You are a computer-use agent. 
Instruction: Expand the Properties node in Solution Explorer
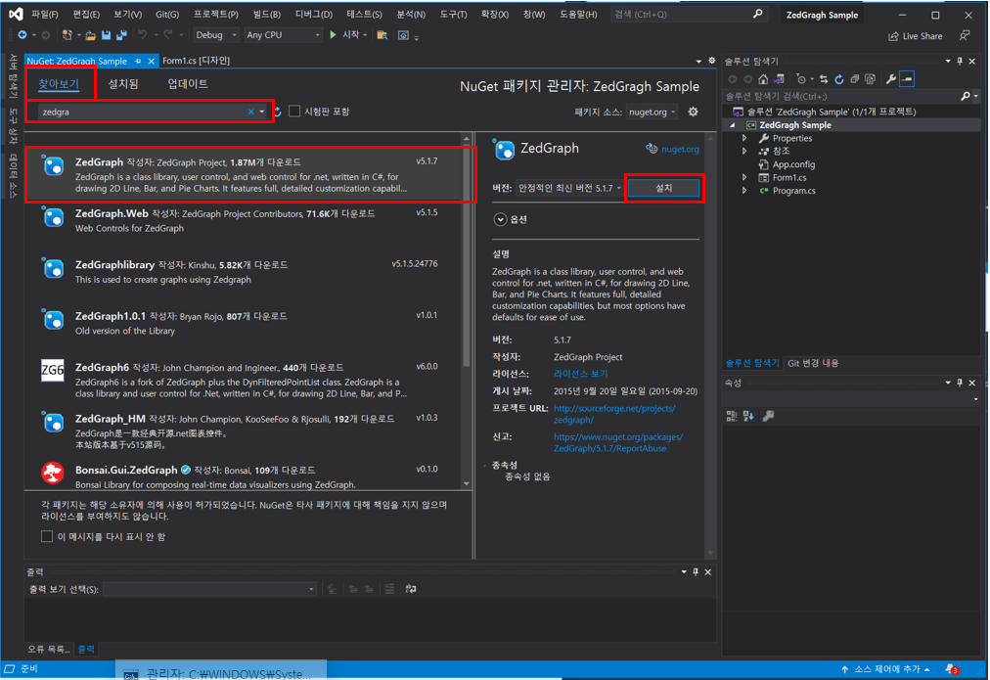point(745,138)
